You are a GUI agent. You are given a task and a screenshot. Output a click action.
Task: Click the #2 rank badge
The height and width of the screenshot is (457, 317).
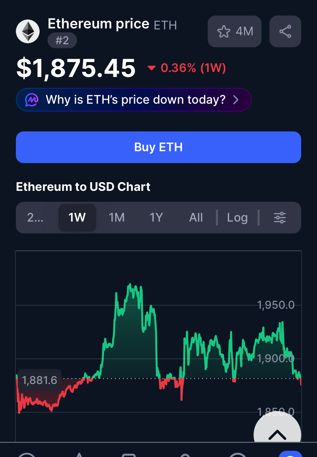pyautogui.click(x=62, y=41)
